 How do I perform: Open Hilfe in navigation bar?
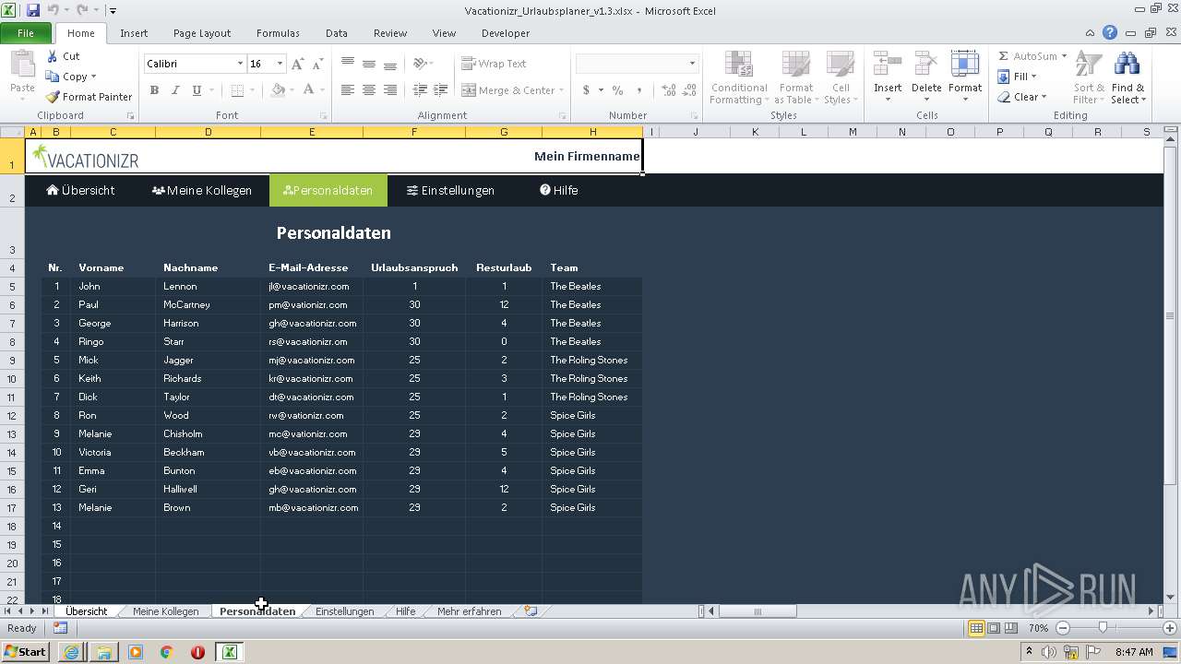(x=558, y=190)
